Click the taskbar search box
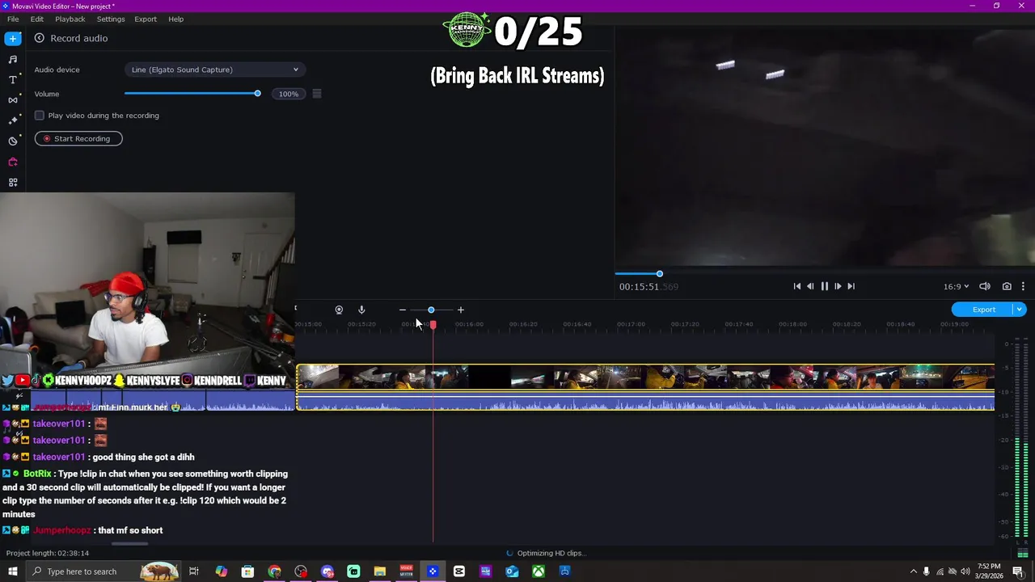Viewport: 1035px width, 582px height. 103,571
